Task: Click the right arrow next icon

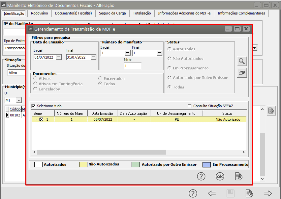Action: point(268,193)
